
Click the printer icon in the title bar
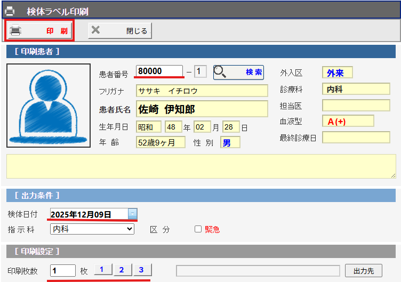coord(10,11)
